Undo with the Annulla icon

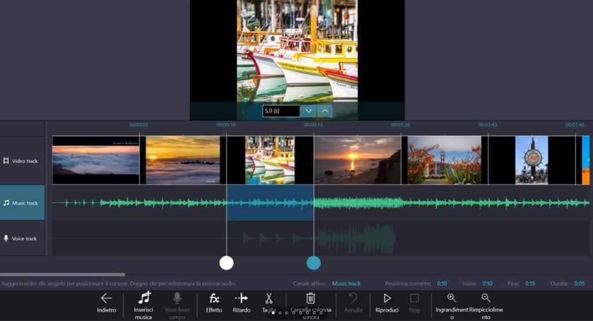[x=353, y=298]
